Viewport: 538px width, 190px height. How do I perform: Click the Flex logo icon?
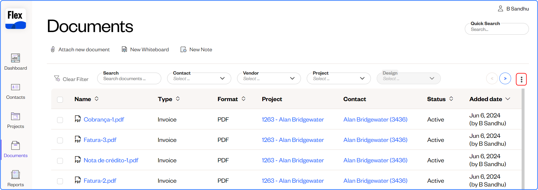(16, 19)
